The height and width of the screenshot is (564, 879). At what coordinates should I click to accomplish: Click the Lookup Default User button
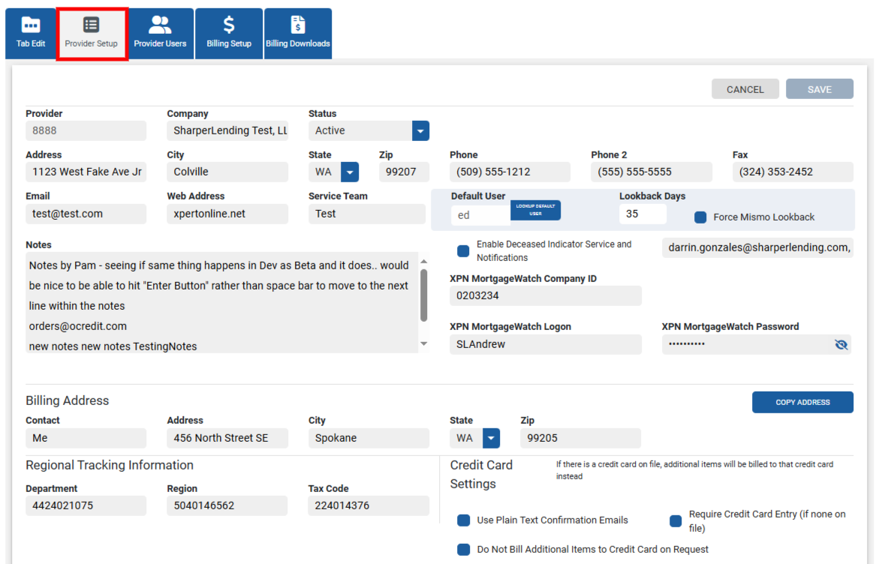point(535,210)
